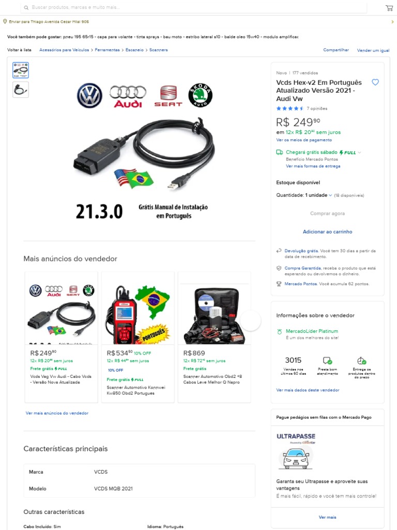Open Ver os meios de pagamento link

click(304, 140)
